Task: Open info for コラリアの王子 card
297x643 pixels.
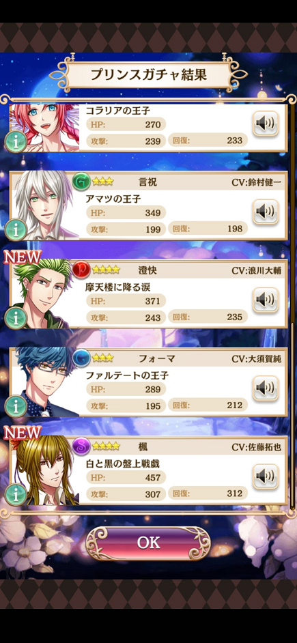Action: point(16,141)
